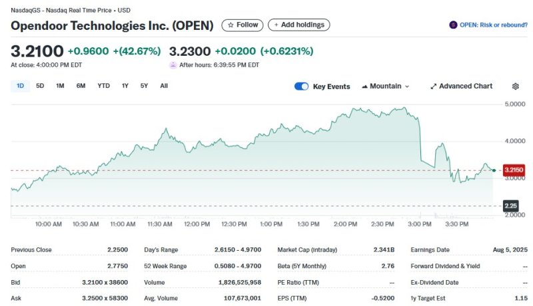Click the Mountain chart type icon

pos(364,86)
